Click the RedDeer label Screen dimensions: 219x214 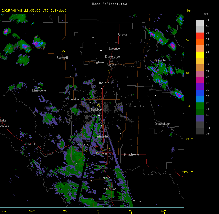click(112, 65)
